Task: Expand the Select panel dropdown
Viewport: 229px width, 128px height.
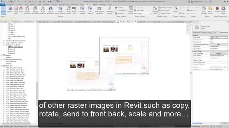Action: [4, 16]
